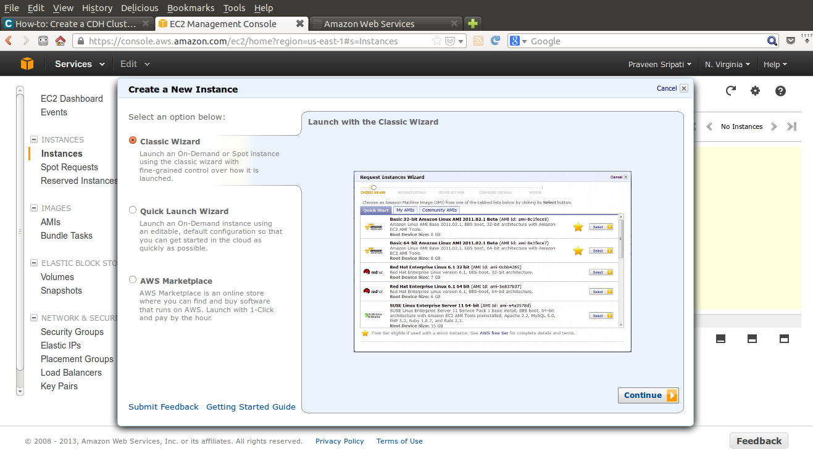
Task: Collapse the NETWORK & SECURITY sidebar section
Action: pyautogui.click(x=34, y=318)
